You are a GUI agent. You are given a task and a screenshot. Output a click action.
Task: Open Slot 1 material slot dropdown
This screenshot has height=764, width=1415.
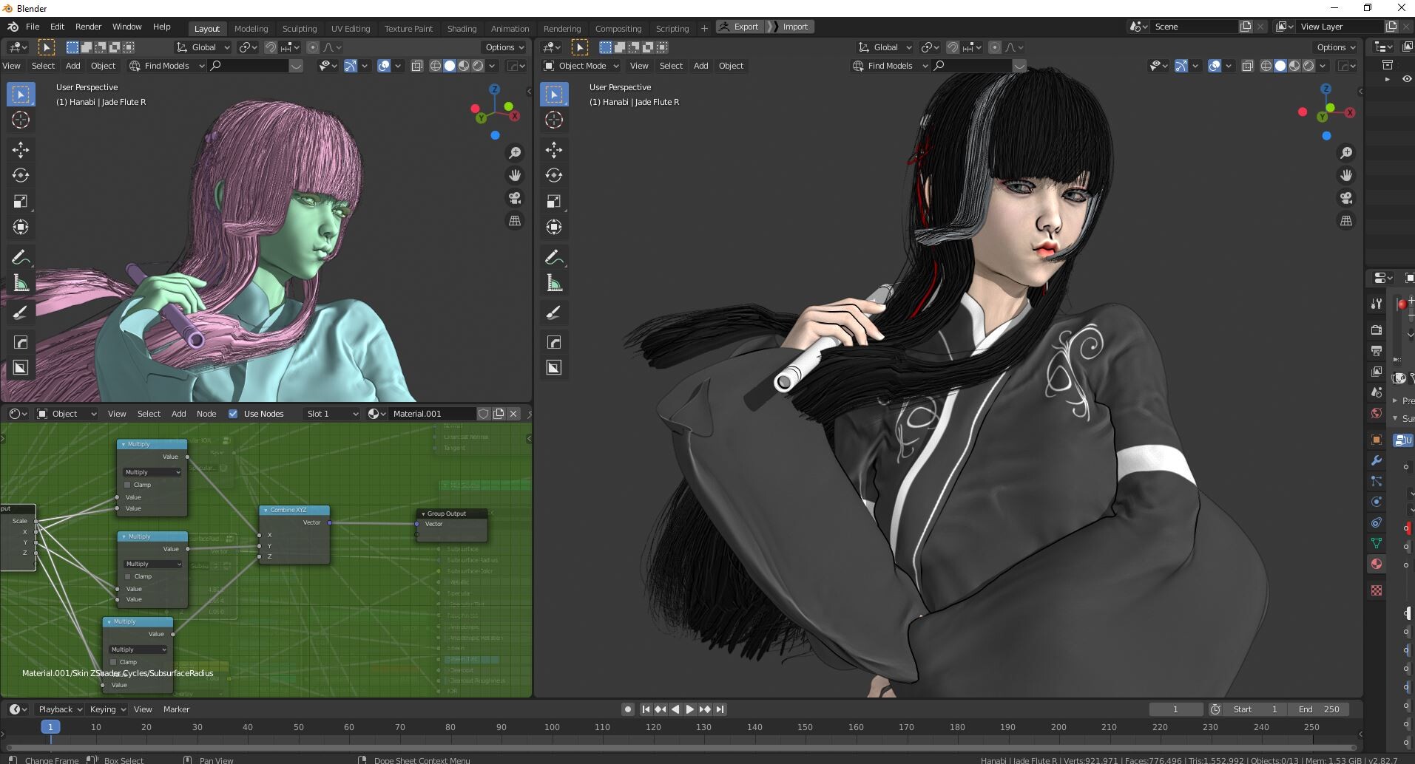point(332,414)
